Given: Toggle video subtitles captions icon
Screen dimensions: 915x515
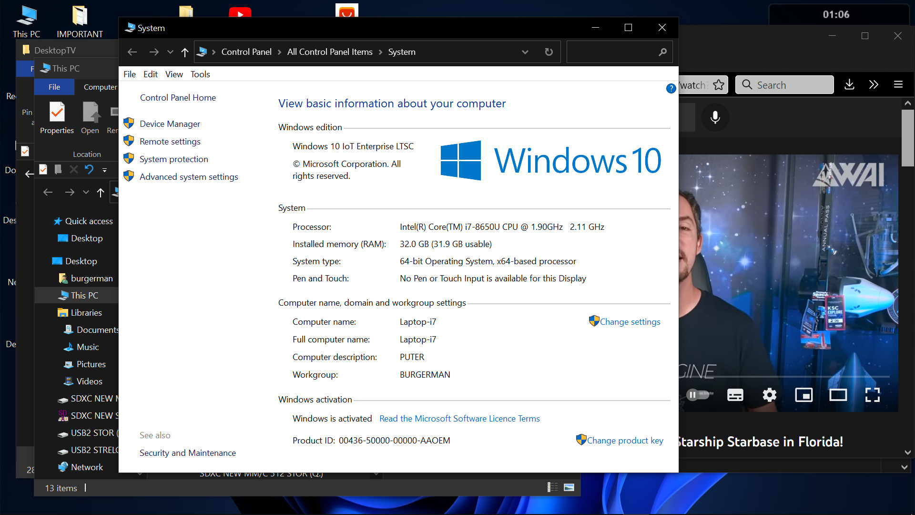Looking at the screenshot, I should click(735, 395).
